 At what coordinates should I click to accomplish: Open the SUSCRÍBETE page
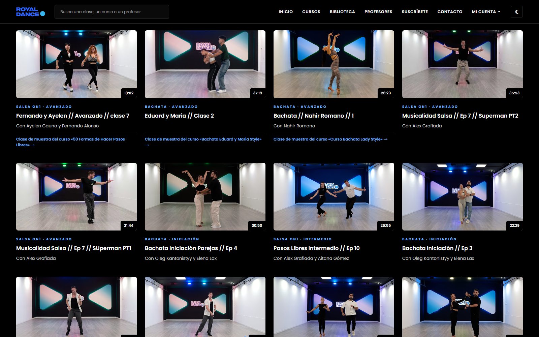tap(415, 12)
